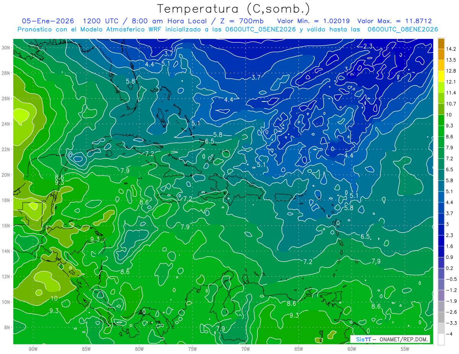
Task: Pick the yellow swatch between 12.8 and 12.1
Action: (x=441, y=76)
